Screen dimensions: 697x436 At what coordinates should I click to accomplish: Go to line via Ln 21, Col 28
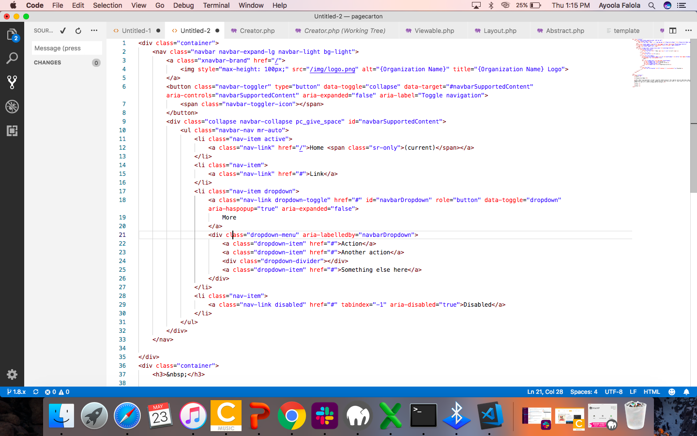[x=545, y=392]
